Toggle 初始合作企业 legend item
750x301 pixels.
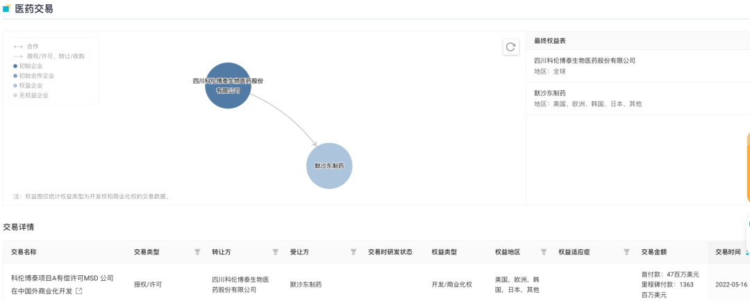pos(33,76)
